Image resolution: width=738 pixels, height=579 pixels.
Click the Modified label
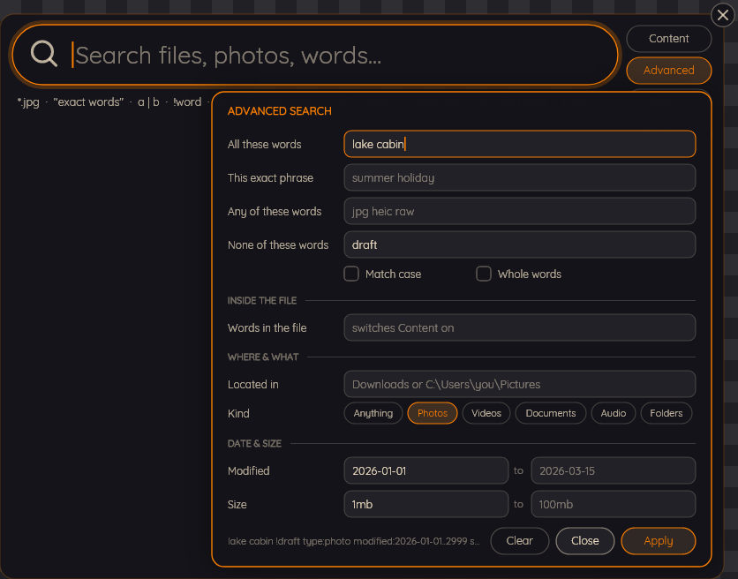249,471
